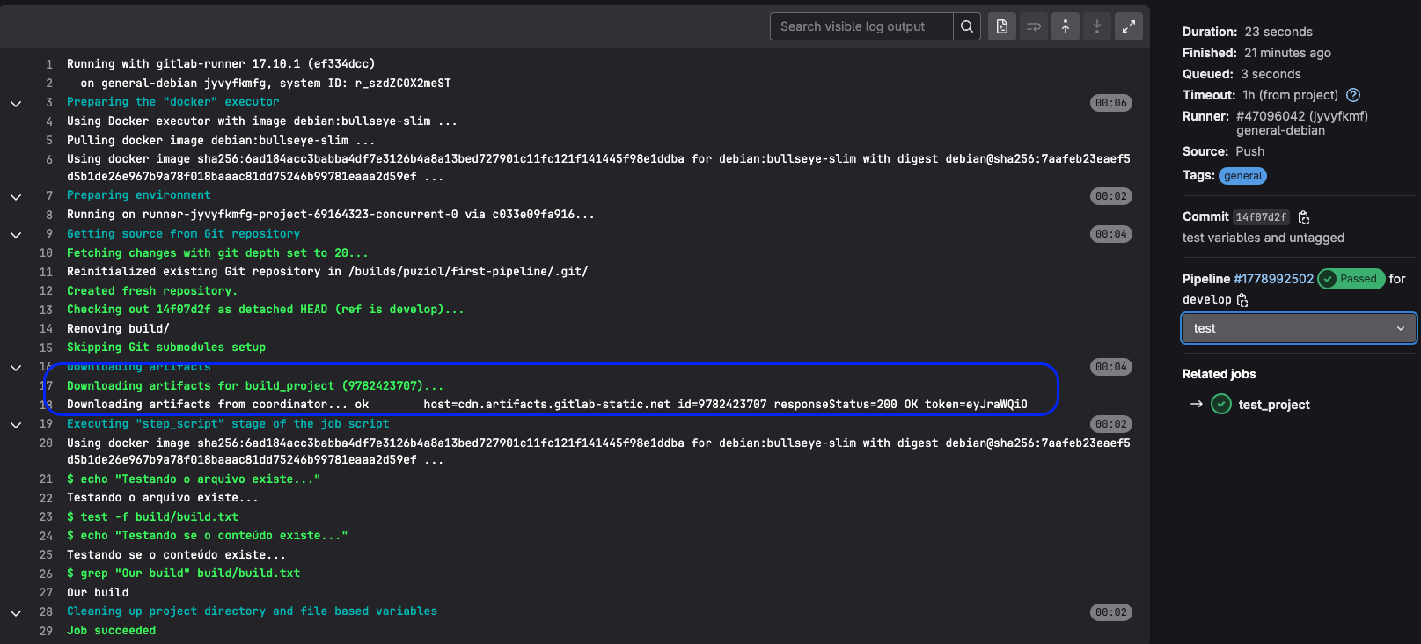The height and width of the screenshot is (644, 1421).
Task: Open the raw job log view
Action: [1001, 26]
